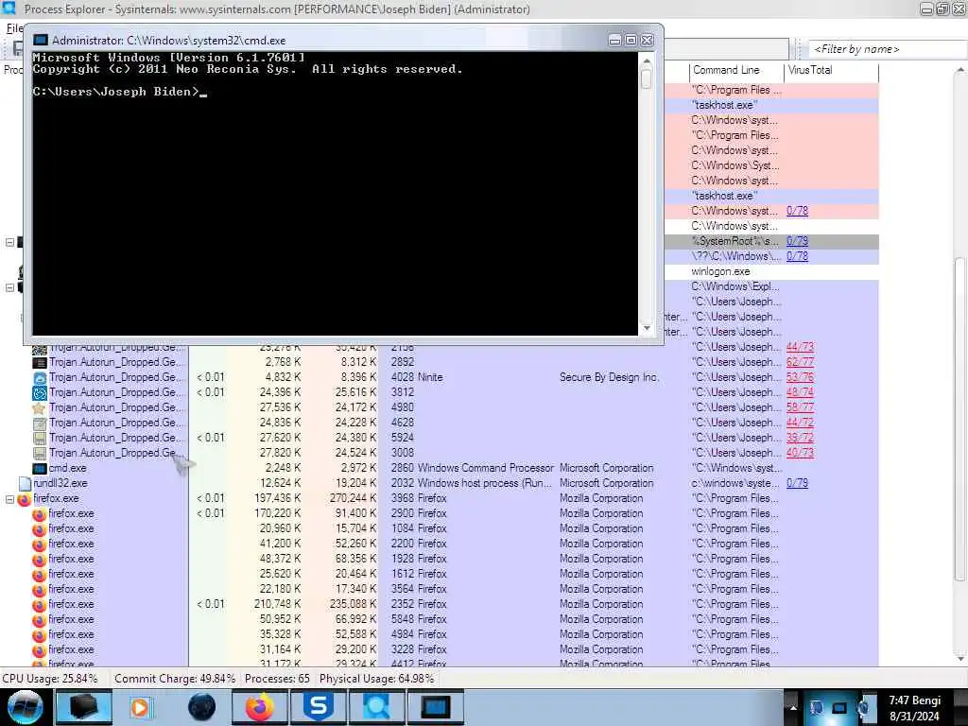Open VirusTotal result 0/79 for rundll32.exe
Viewport: 968px width, 726px height.
click(x=797, y=483)
